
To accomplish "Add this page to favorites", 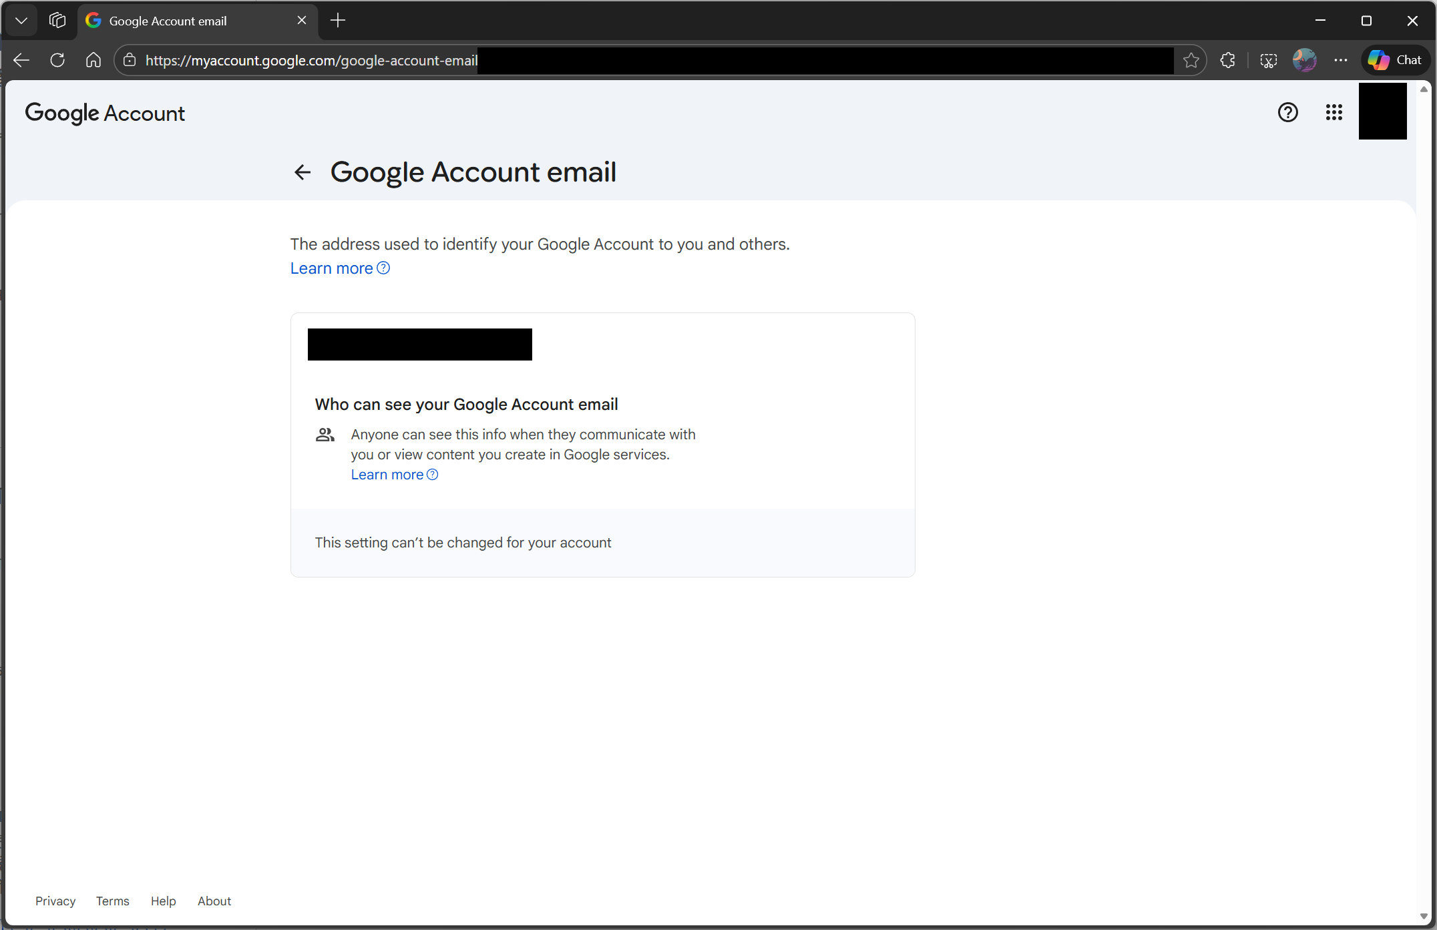I will [x=1191, y=60].
